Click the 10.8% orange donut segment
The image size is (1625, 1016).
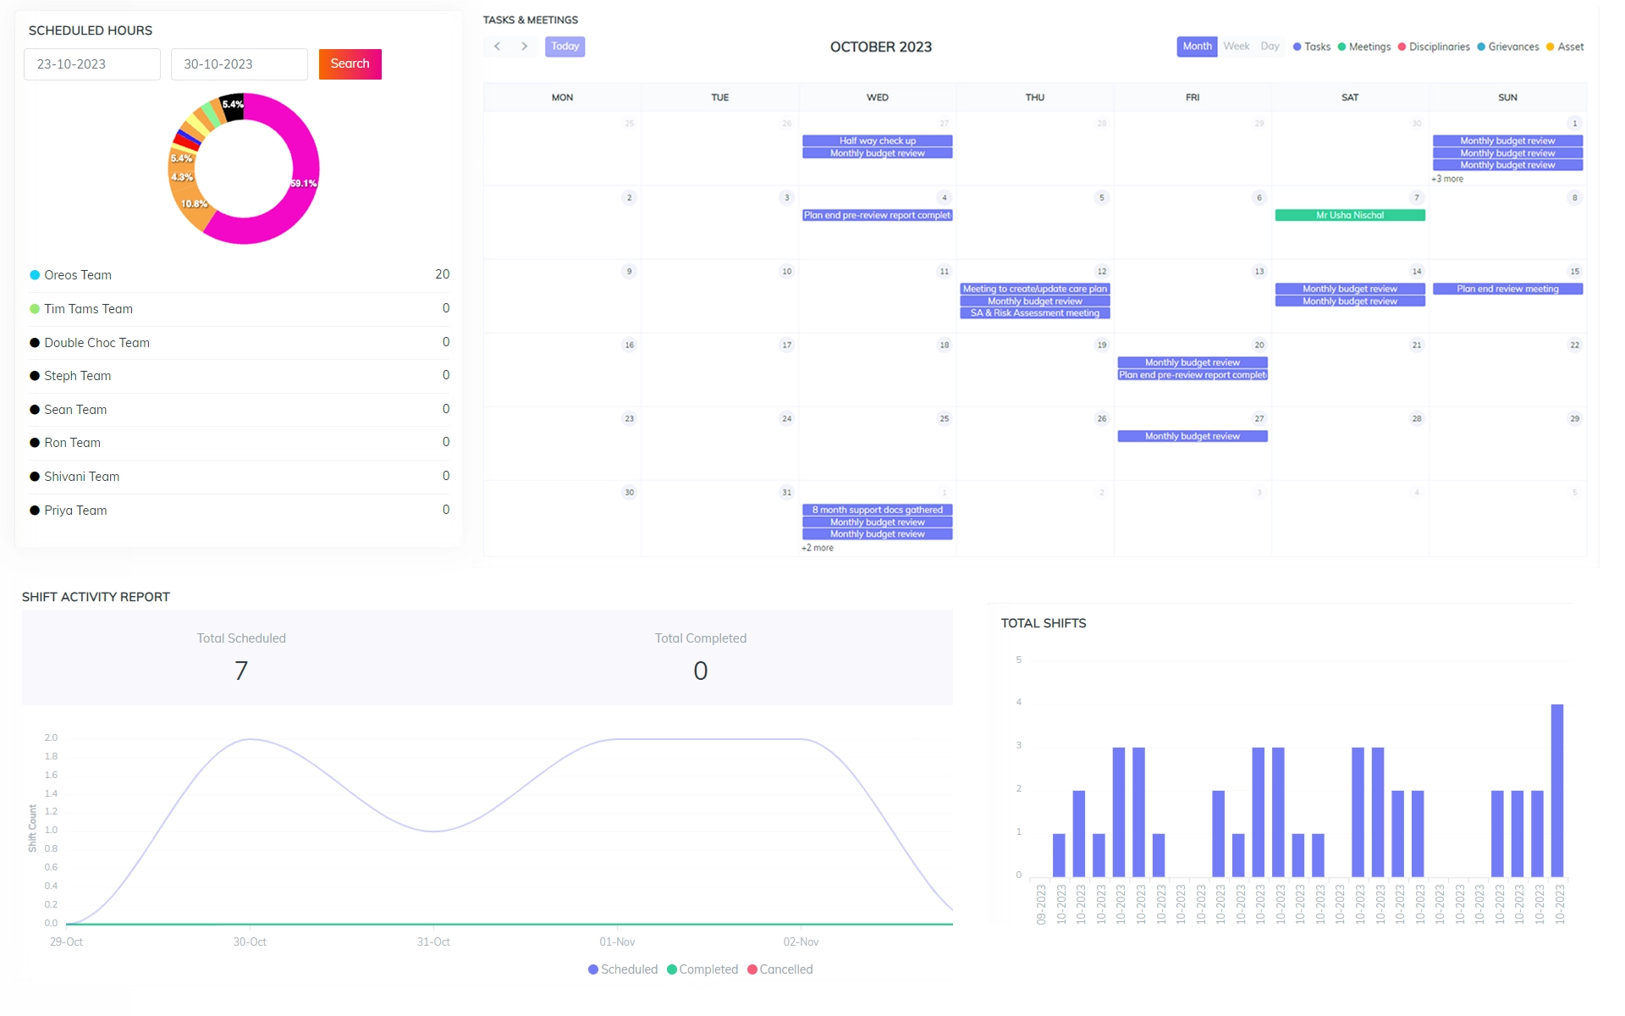(193, 204)
